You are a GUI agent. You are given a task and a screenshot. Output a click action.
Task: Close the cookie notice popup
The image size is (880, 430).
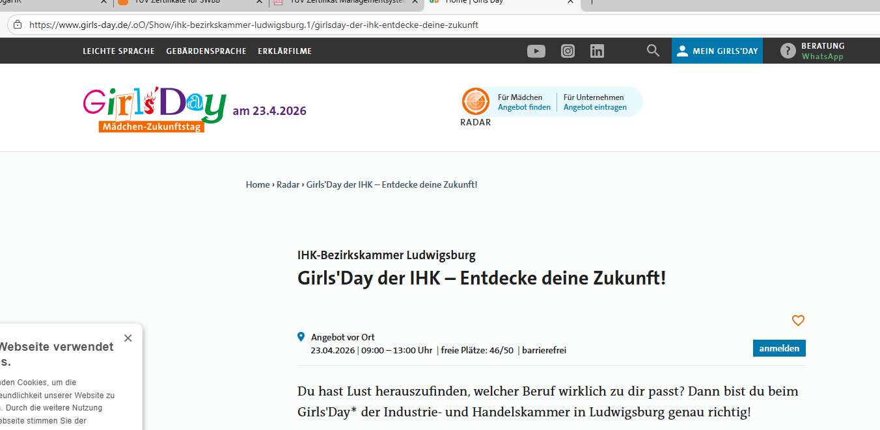tap(128, 338)
